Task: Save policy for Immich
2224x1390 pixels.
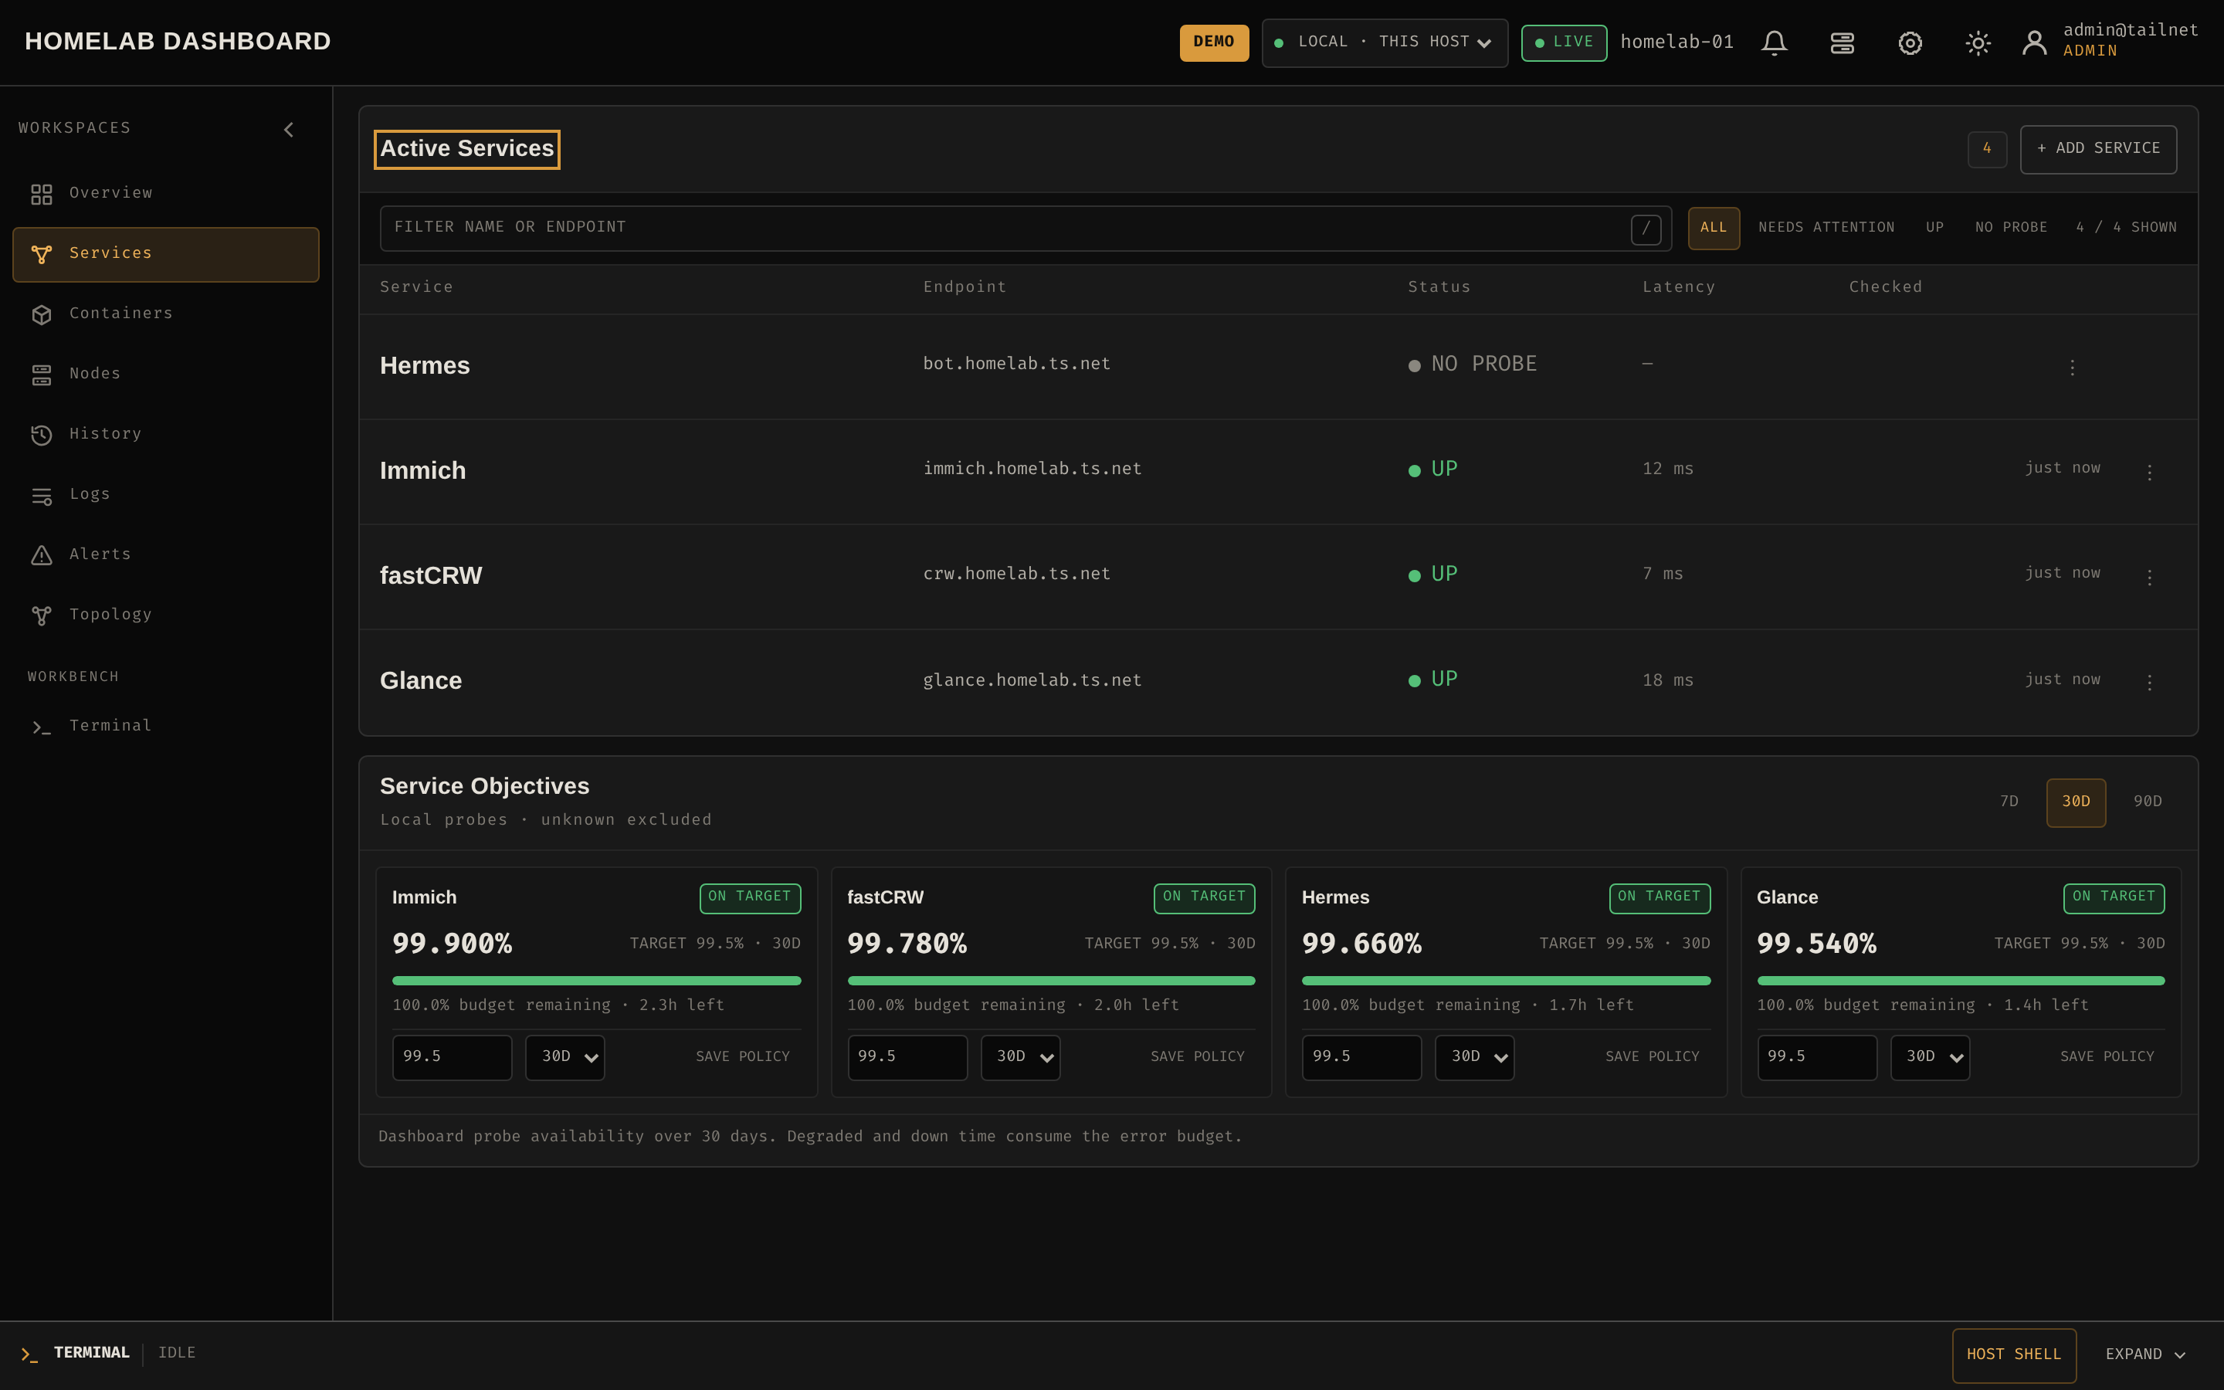Action: 743,1057
